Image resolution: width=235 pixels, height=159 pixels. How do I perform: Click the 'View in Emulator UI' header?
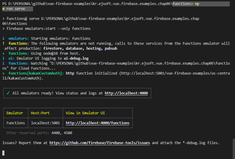click(85, 113)
